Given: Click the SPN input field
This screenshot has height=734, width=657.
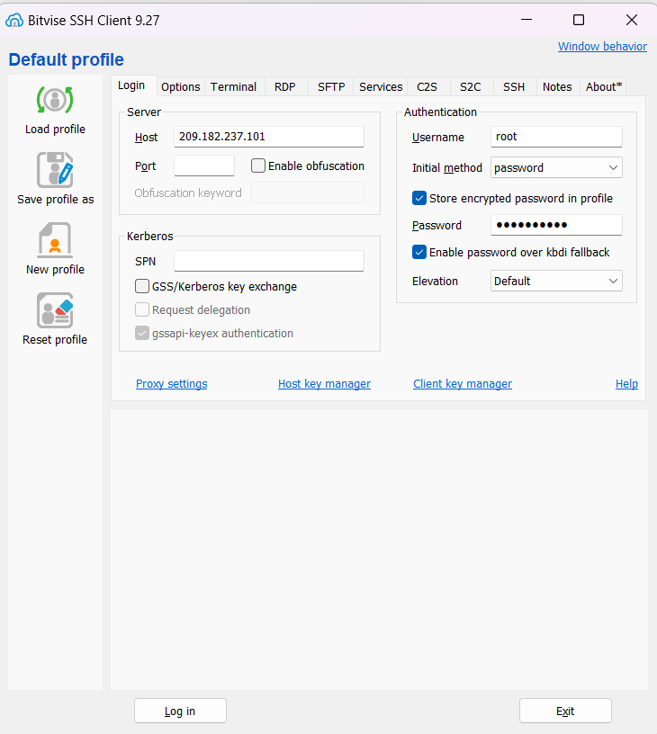Looking at the screenshot, I should 269,261.
